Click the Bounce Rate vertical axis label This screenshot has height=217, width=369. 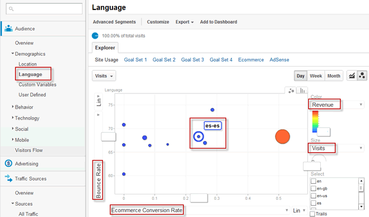98,180
